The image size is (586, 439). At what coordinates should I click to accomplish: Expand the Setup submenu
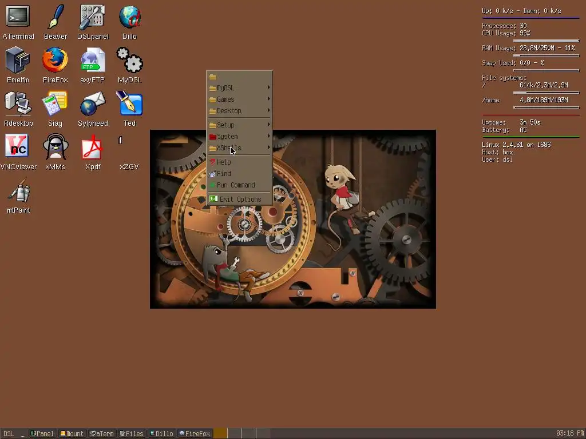pyautogui.click(x=239, y=125)
